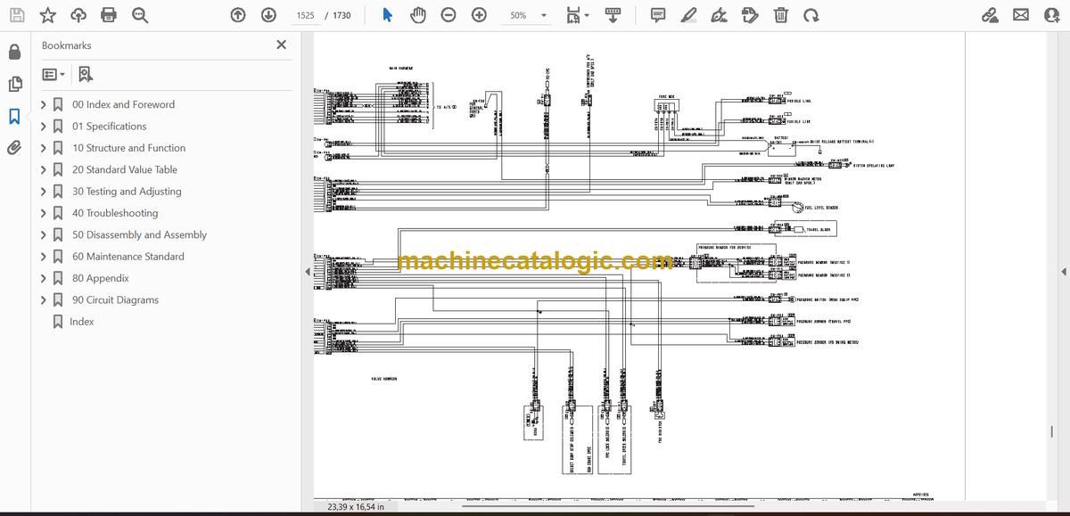This screenshot has width=1070, height=516.
Task: Open the account profile icon
Action: tap(1051, 15)
